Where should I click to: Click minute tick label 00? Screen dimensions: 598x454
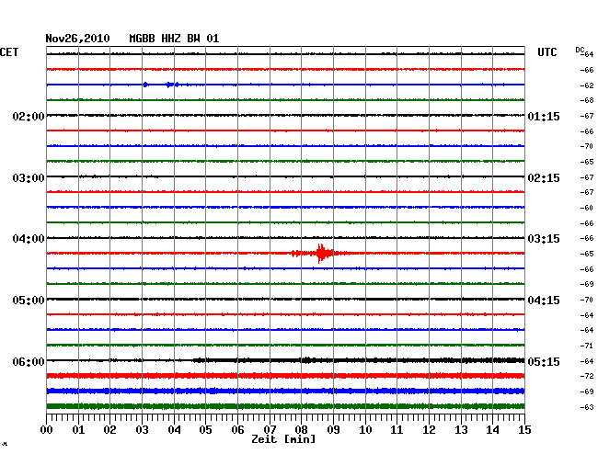(x=47, y=430)
